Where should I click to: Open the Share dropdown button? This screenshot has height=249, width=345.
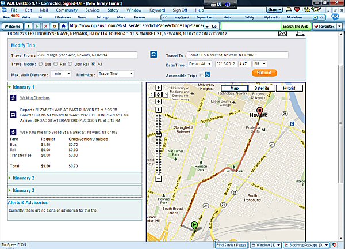click(x=274, y=10)
